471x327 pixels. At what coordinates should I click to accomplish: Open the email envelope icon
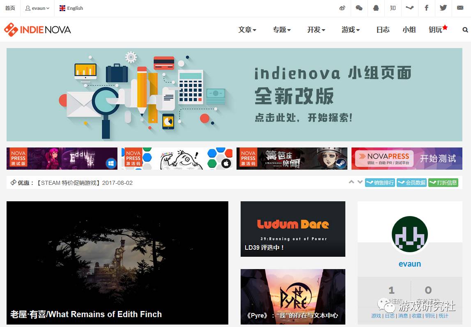(x=460, y=8)
